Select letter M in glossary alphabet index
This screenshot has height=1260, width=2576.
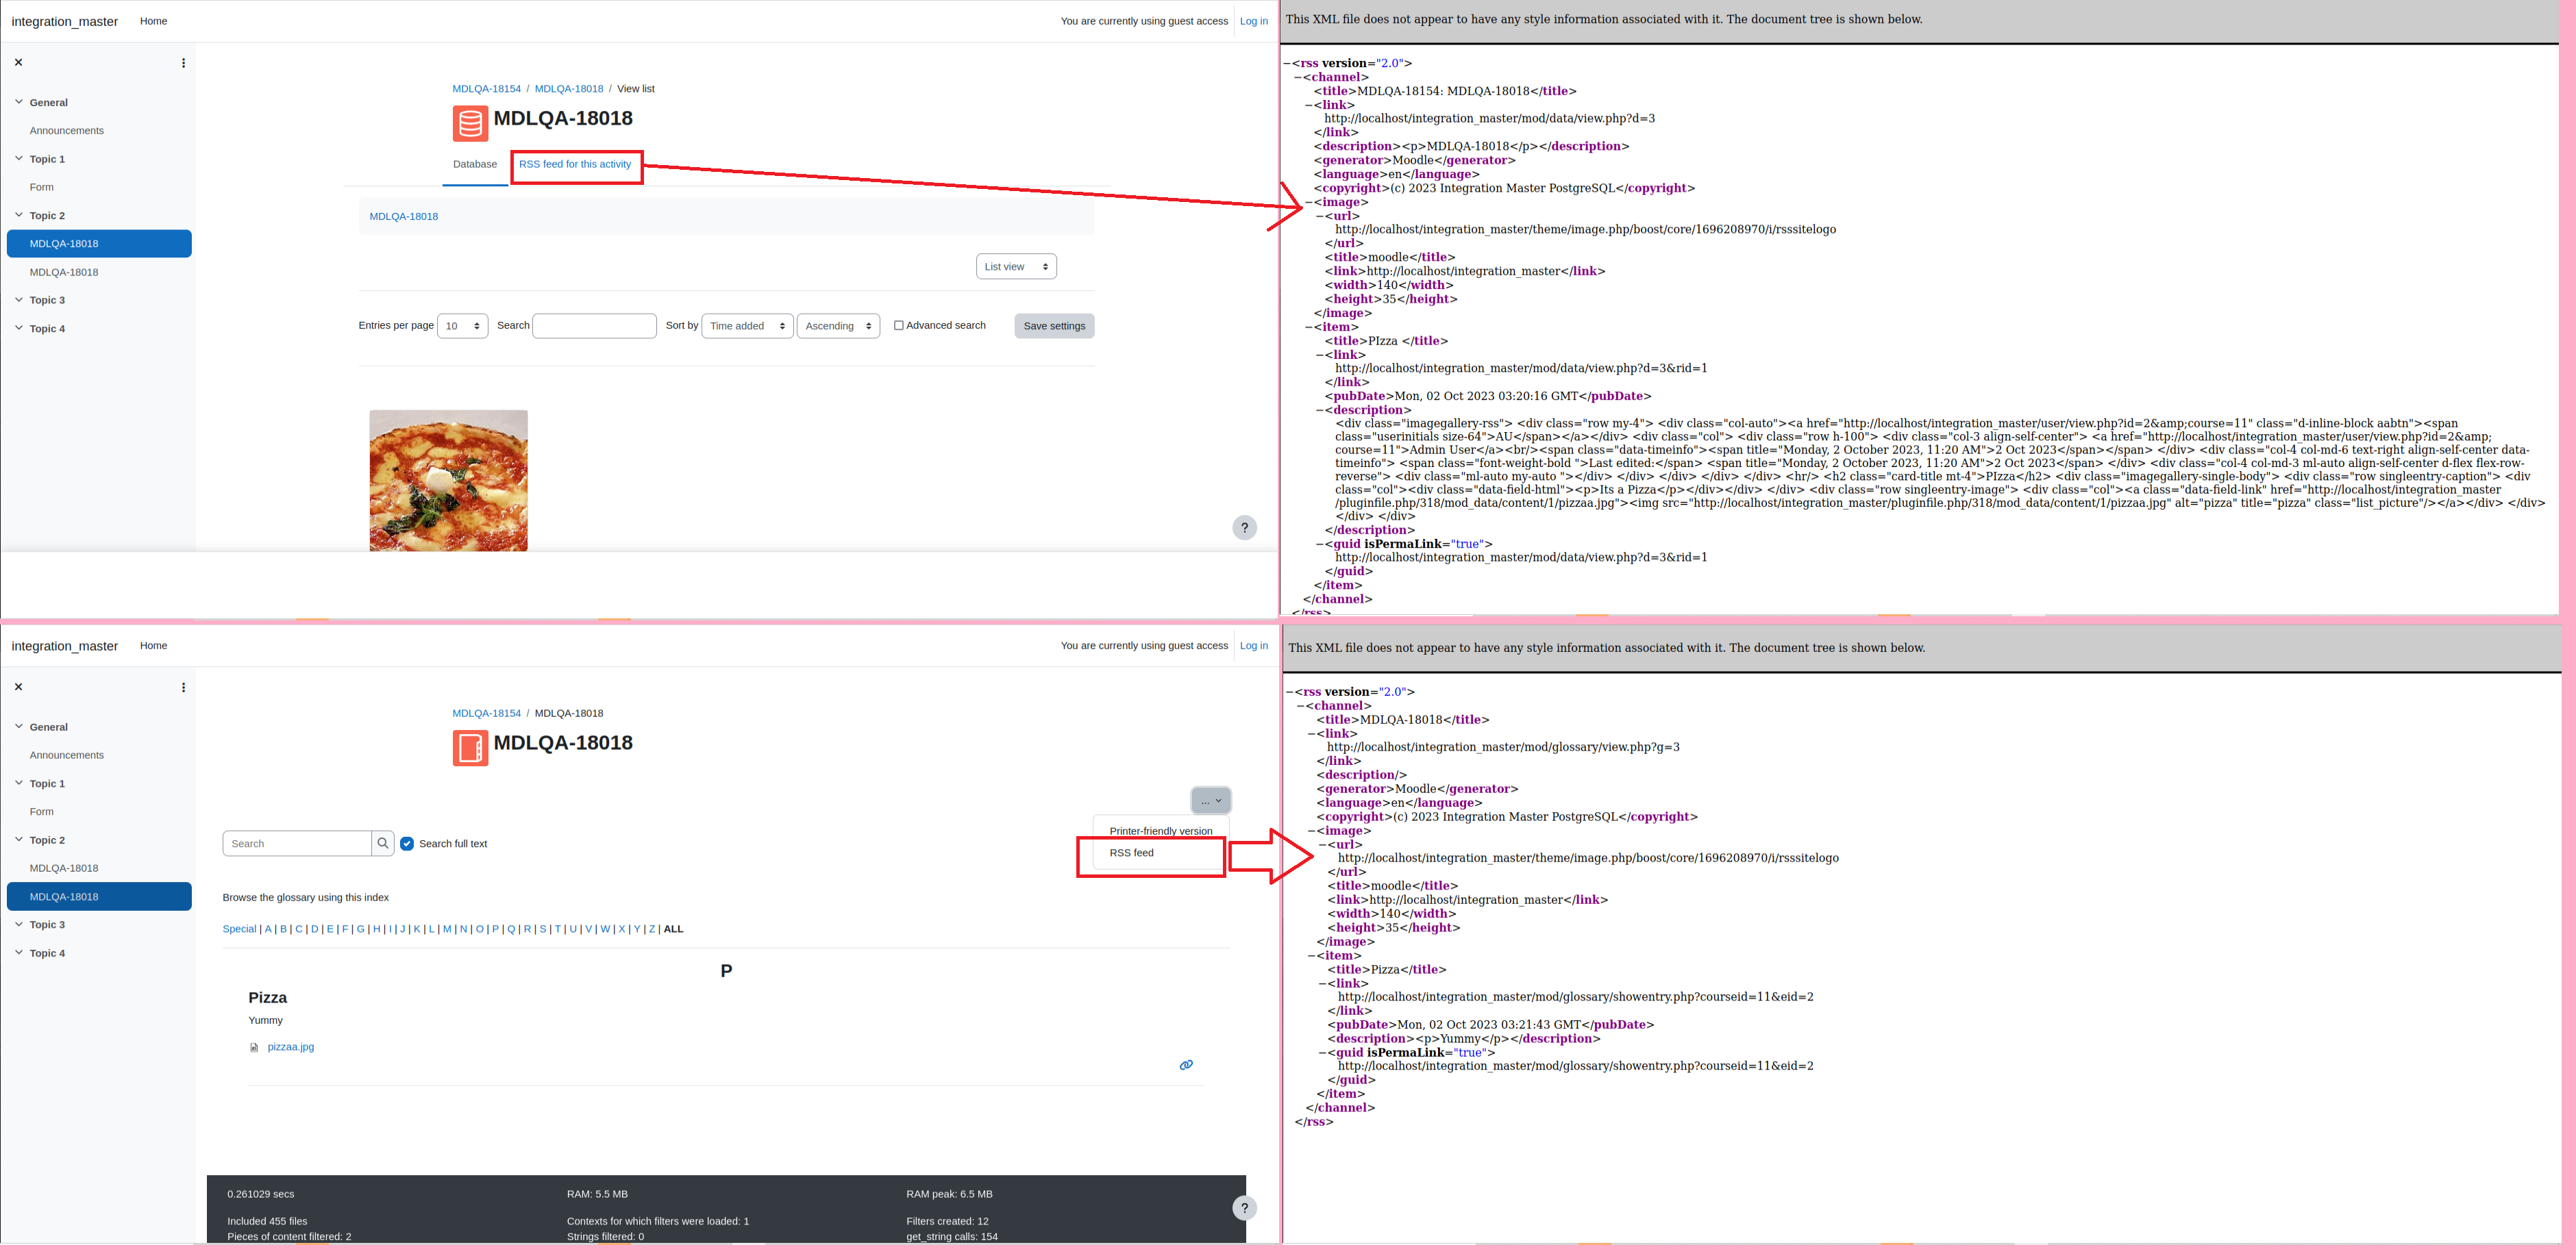coord(447,929)
